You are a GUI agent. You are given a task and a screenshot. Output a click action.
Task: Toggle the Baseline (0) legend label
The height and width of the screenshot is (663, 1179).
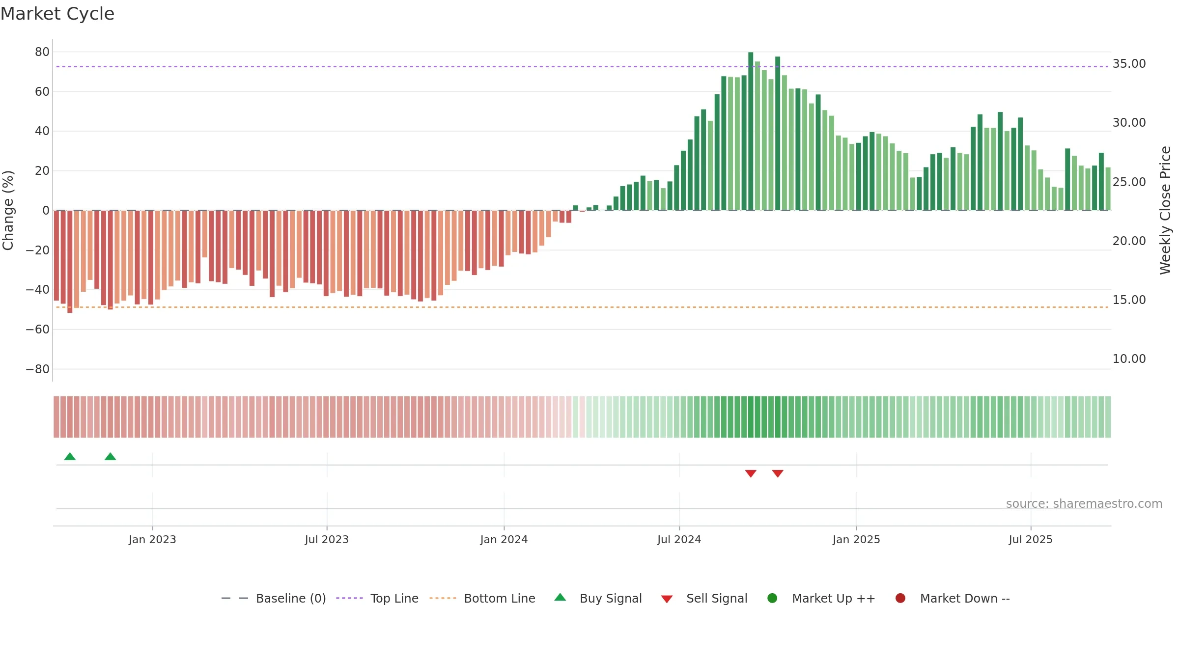pyautogui.click(x=291, y=598)
